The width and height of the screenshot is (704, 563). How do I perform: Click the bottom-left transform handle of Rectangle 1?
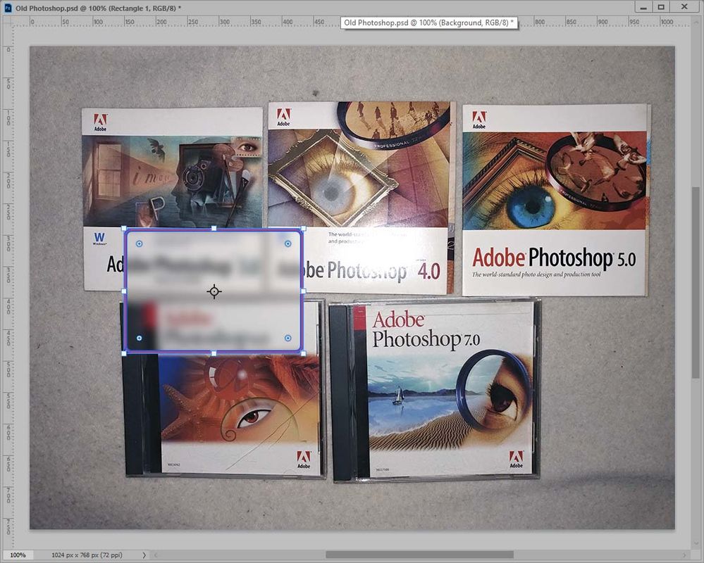coord(124,354)
